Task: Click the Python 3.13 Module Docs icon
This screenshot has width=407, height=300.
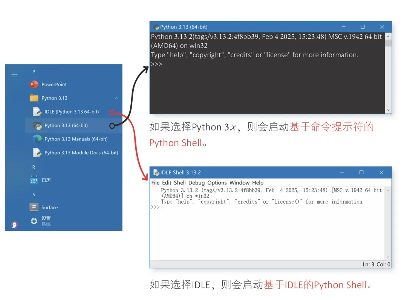Action: click(x=37, y=153)
